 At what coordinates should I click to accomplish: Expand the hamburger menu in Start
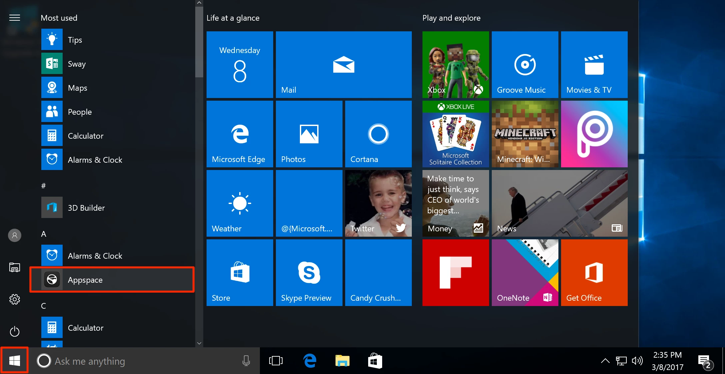15,18
